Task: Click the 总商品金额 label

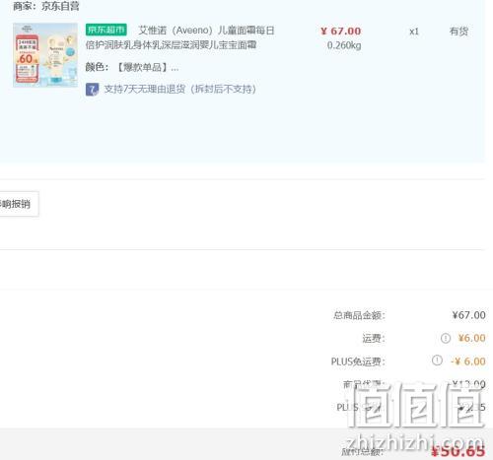Action: click(x=359, y=315)
